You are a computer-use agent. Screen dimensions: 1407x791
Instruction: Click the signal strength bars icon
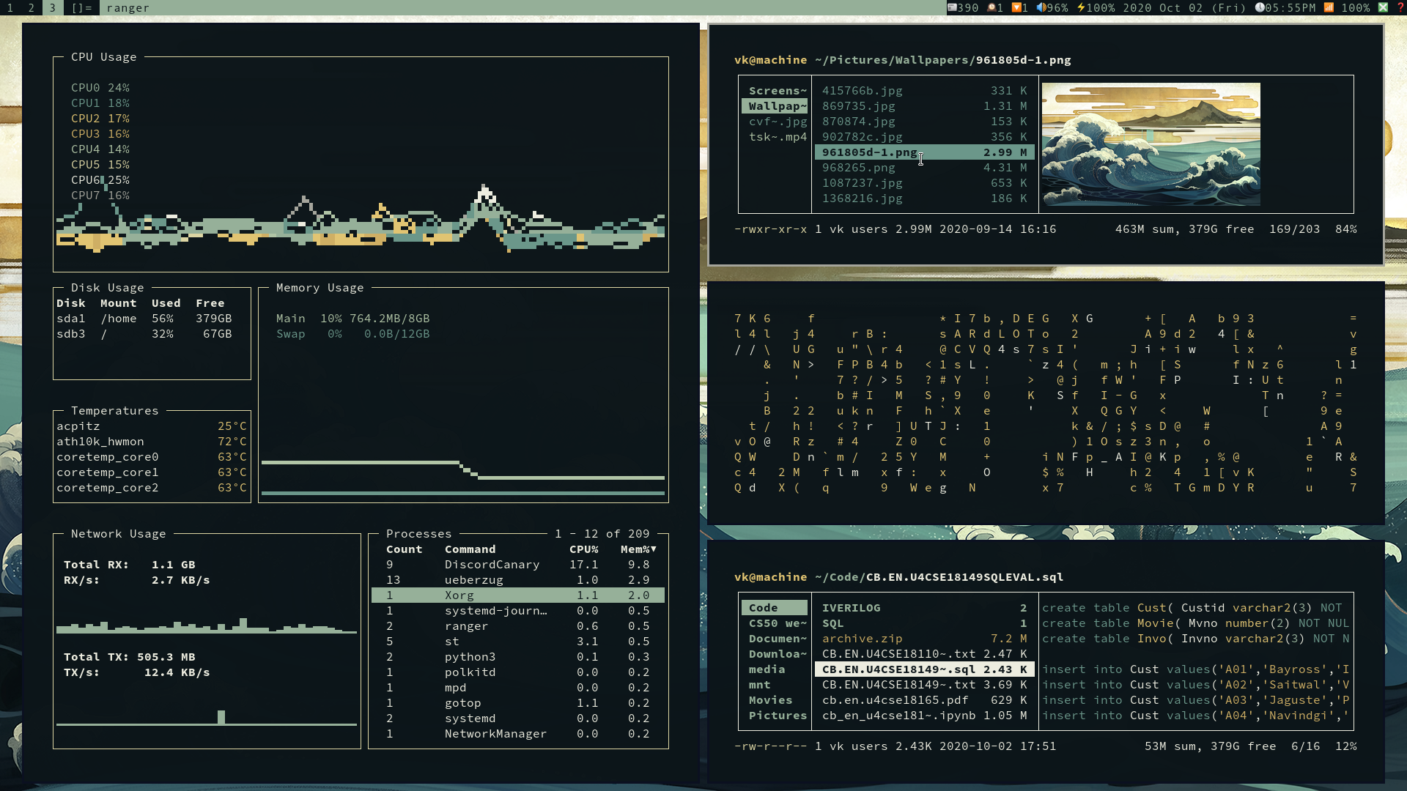(x=1329, y=8)
